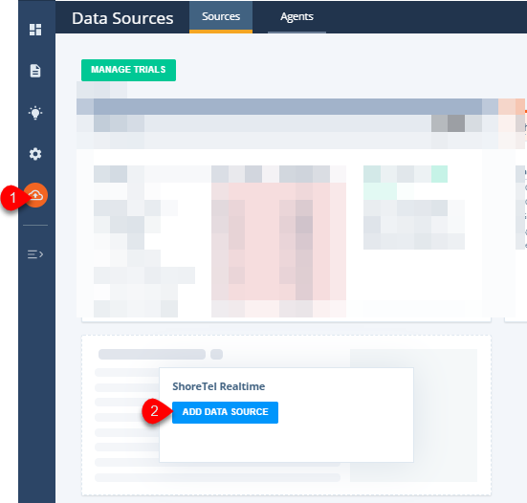527x503 pixels.
Task: Click the Data Sources page heading
Action: [122, 18]
